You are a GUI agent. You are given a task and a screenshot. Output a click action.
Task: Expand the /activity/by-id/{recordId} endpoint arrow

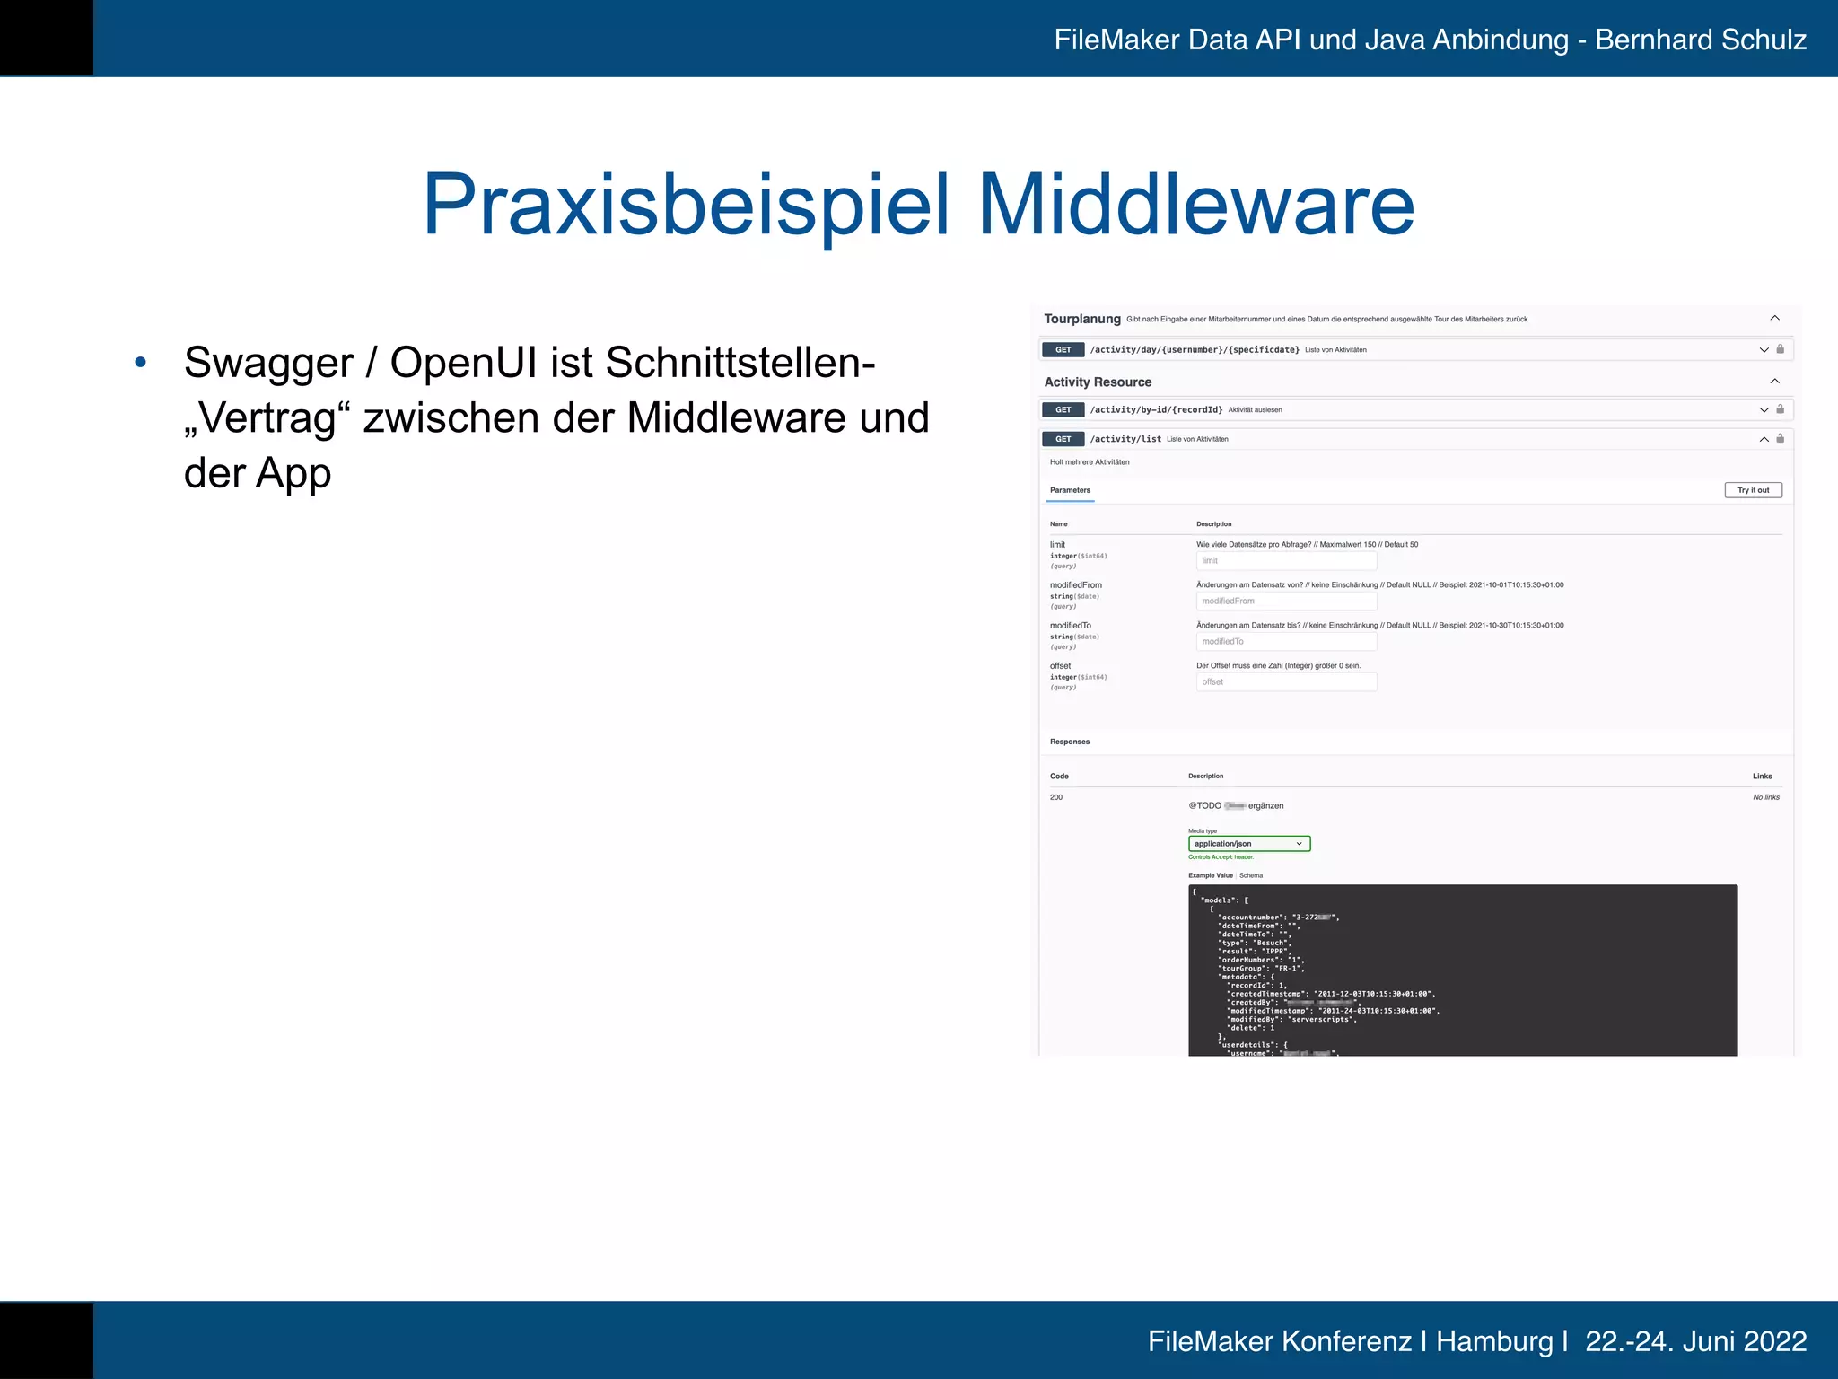point(1764,409)
